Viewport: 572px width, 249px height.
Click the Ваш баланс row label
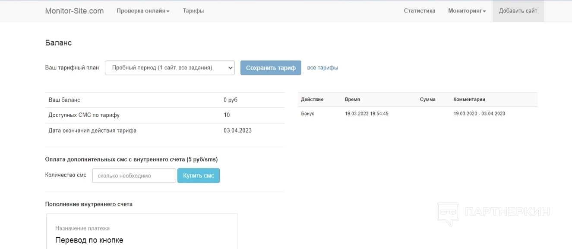coord(64,100)
